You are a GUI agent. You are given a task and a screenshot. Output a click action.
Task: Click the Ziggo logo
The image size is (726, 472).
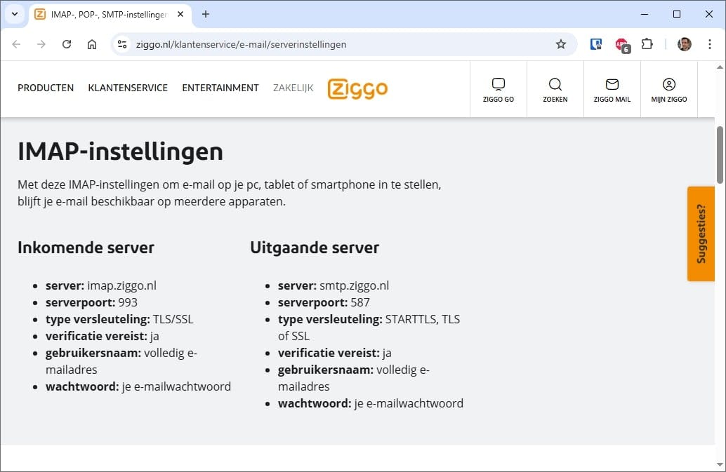click(357, 88)
